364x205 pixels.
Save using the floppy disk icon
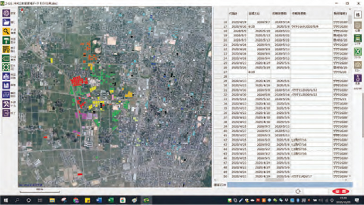tap(6, 86)
